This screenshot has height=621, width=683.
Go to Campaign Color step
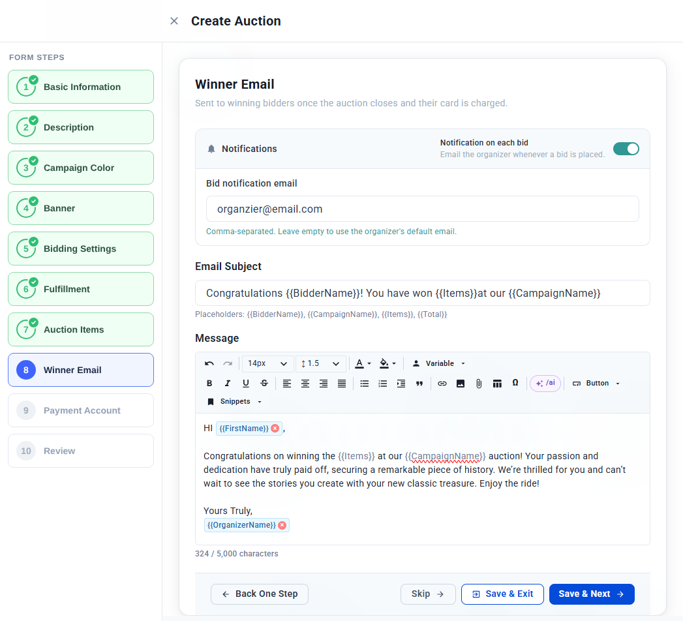[81, 168]
